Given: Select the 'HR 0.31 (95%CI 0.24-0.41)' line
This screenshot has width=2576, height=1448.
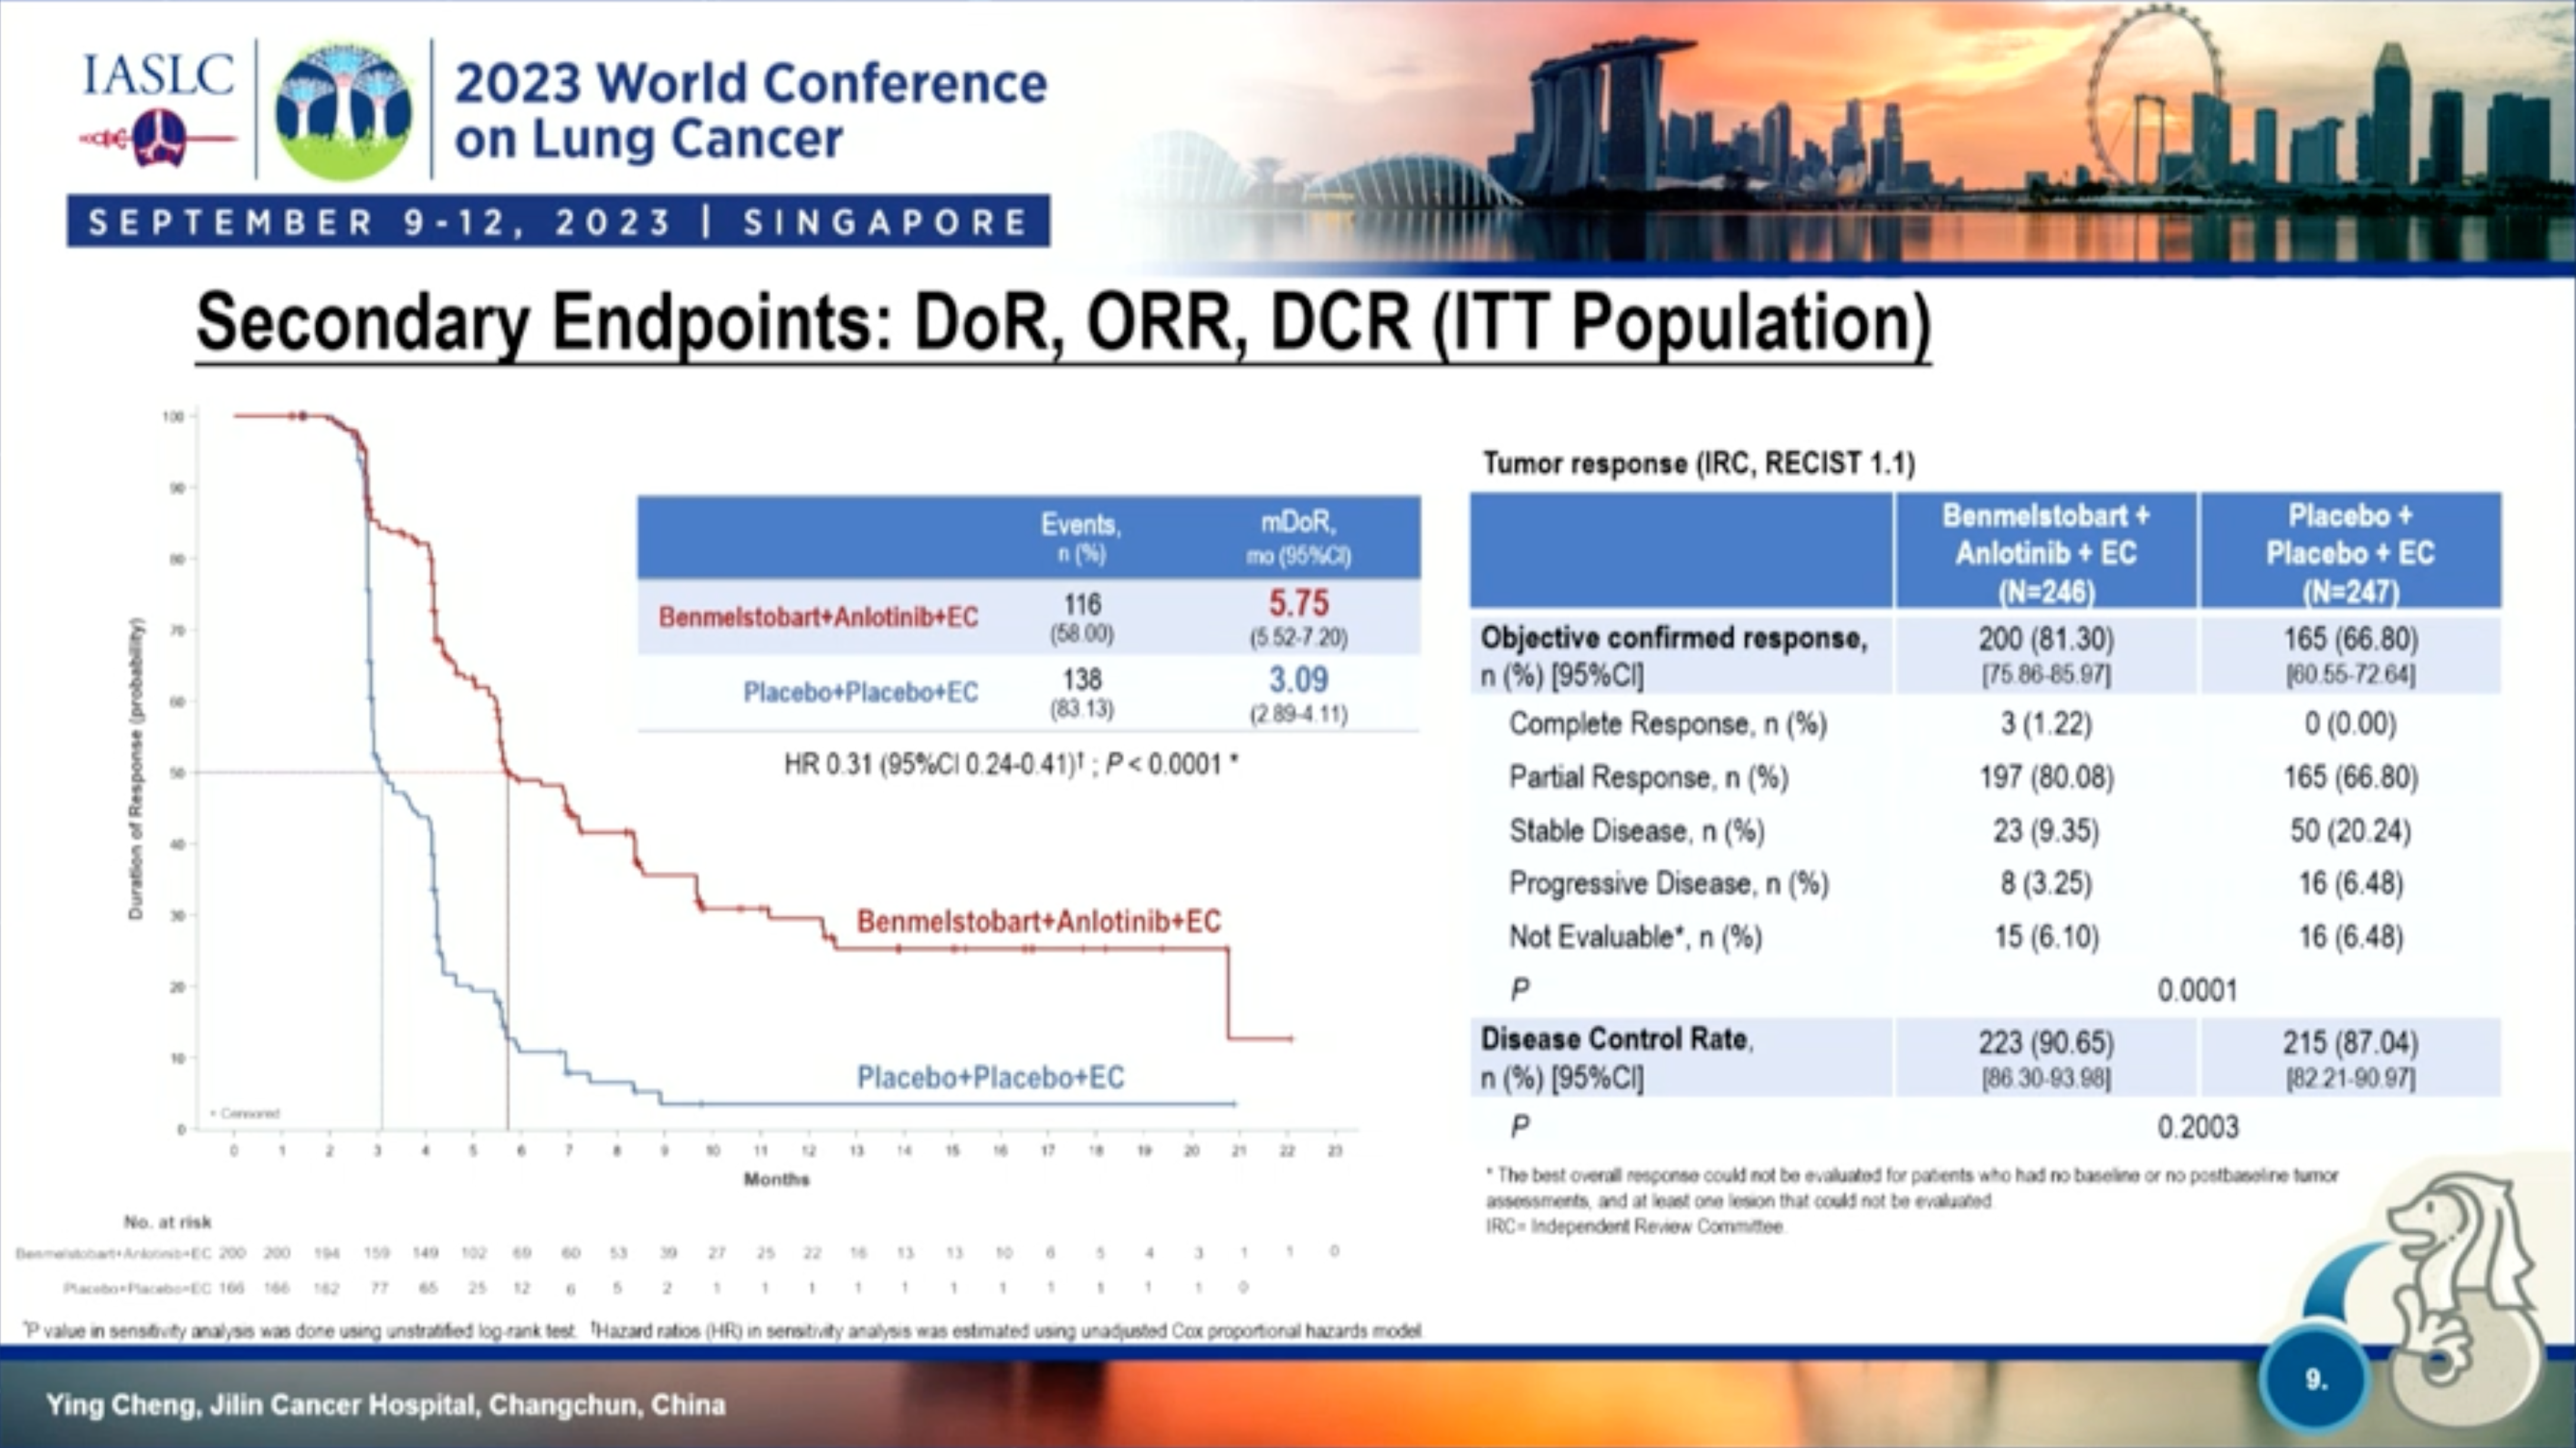Looking at the screenshot, I should coord(1011,765).
